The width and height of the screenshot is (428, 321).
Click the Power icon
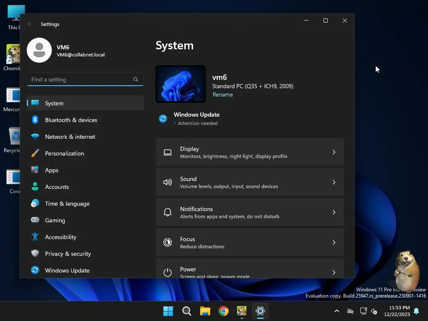(168, 273)
